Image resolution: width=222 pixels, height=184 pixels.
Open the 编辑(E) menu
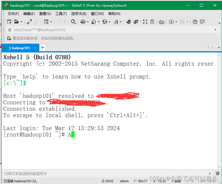29,14
